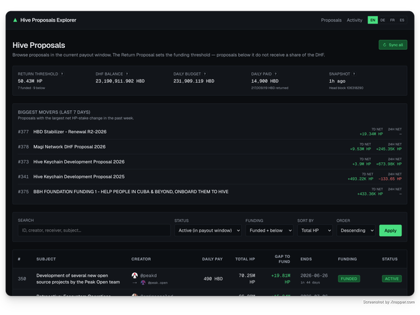420x315 pixels.
Task: Click the 23,190,911.902 HBD balance value
Action: coord(120,81)
